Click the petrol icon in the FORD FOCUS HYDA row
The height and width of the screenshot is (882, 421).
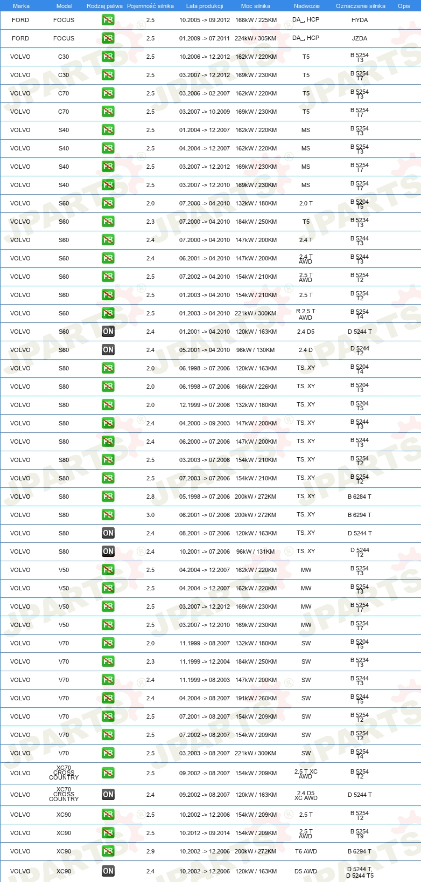108,20
